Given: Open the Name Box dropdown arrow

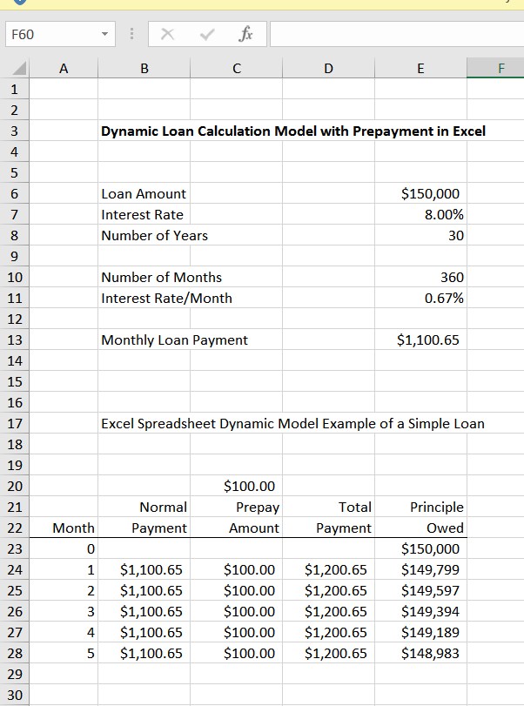Looking at the screenshot, I should (104, 34).
